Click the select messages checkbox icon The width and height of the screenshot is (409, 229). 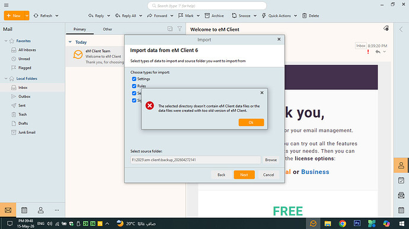click(x=170, y=28)
